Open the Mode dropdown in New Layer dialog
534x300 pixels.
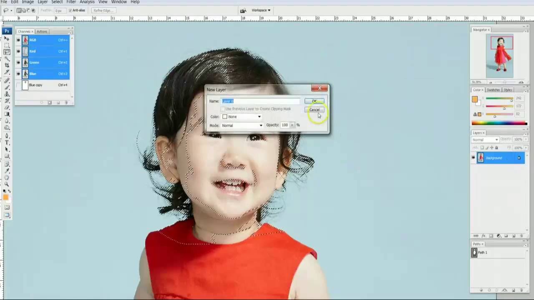click(242, 125)
